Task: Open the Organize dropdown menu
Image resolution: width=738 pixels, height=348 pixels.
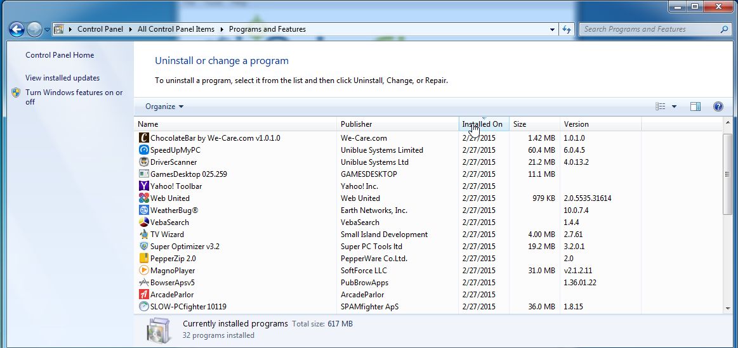Action: 164,106
